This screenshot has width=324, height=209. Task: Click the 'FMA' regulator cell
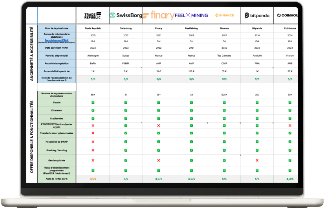tap(257, 64)
